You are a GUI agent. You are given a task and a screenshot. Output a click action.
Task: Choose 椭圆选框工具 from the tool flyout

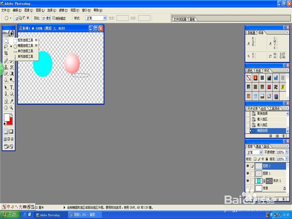pos(26,45)
